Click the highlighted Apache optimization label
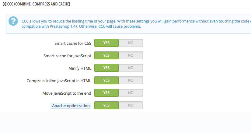The width and height of the screenshot is (251, 133). click(x=71, y=106)
